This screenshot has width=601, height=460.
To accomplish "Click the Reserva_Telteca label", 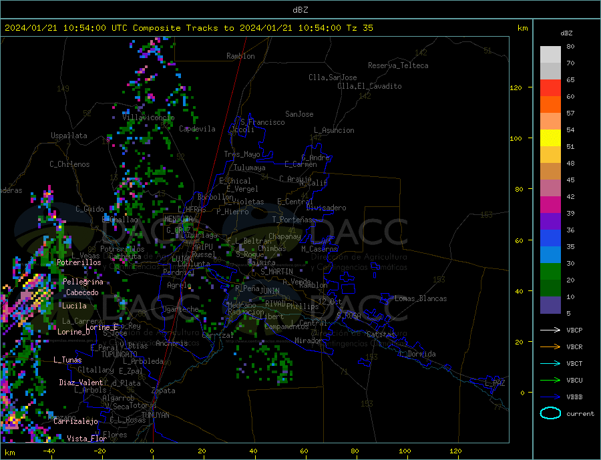I will tap(398, 65).
